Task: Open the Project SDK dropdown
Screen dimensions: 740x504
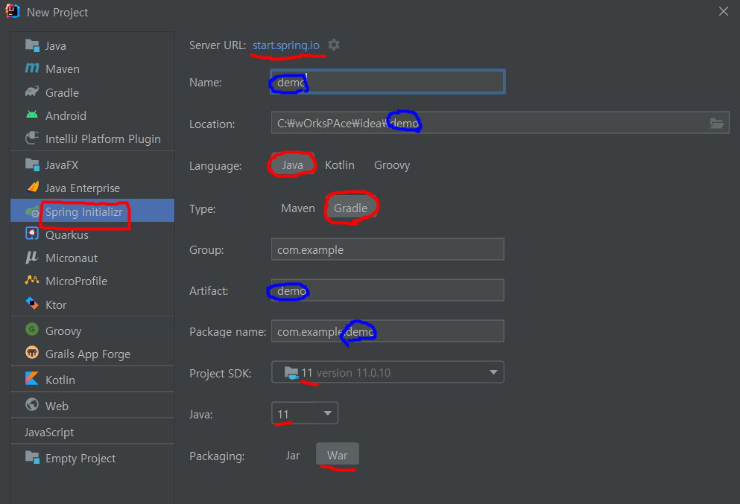Action: pos(388,372)
